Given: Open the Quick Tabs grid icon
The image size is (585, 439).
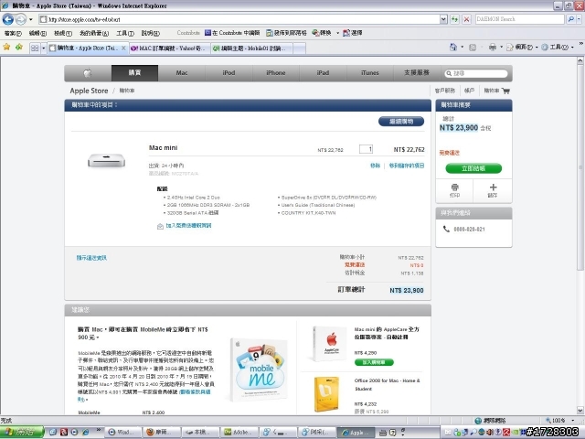Looking at the screenshot, I should point(35,48).
